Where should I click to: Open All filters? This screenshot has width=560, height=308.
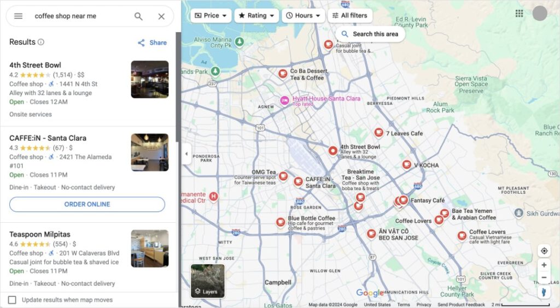tap(349, 16)
